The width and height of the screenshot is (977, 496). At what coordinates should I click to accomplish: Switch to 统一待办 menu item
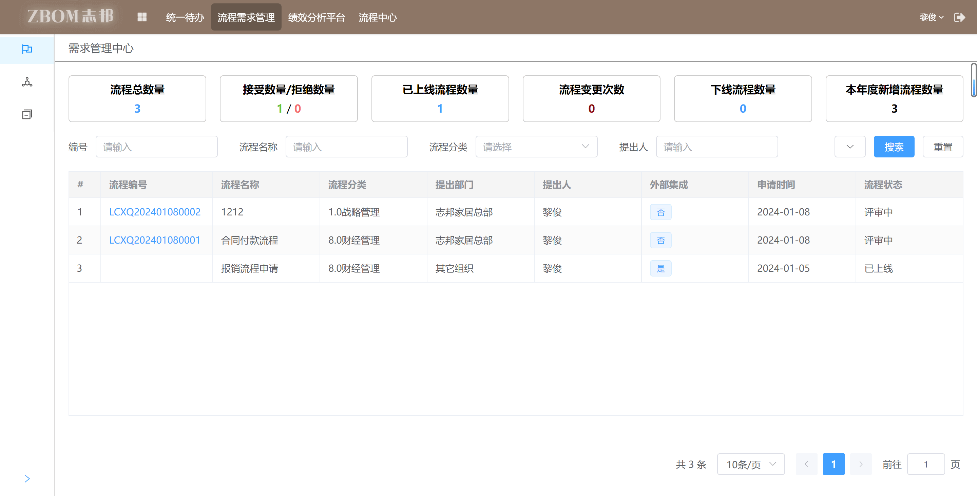click(185, 17)
